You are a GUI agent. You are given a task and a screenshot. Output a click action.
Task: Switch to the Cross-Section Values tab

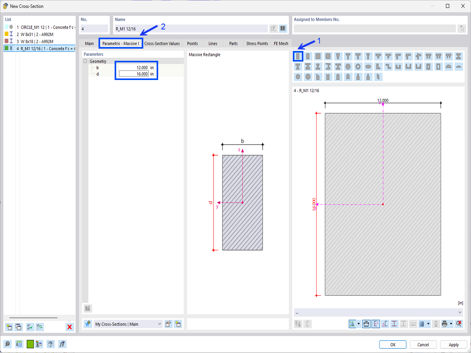(x=162, y=44)
